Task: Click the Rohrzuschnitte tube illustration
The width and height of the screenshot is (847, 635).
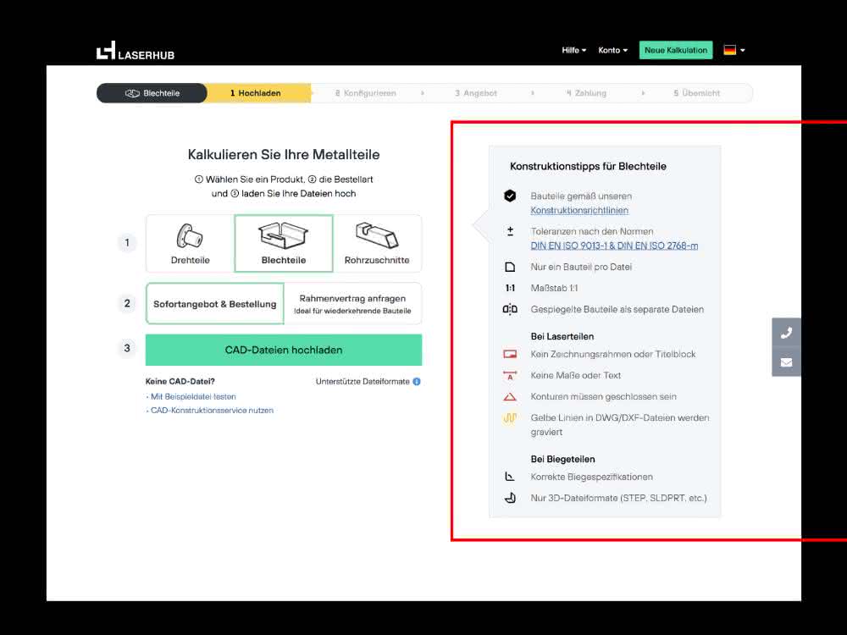Action: pyautogui.click(x=377, y=235)
